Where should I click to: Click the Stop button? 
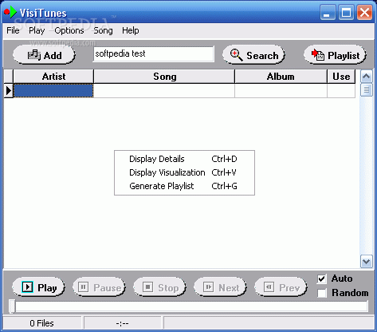(x=159, y=287)
